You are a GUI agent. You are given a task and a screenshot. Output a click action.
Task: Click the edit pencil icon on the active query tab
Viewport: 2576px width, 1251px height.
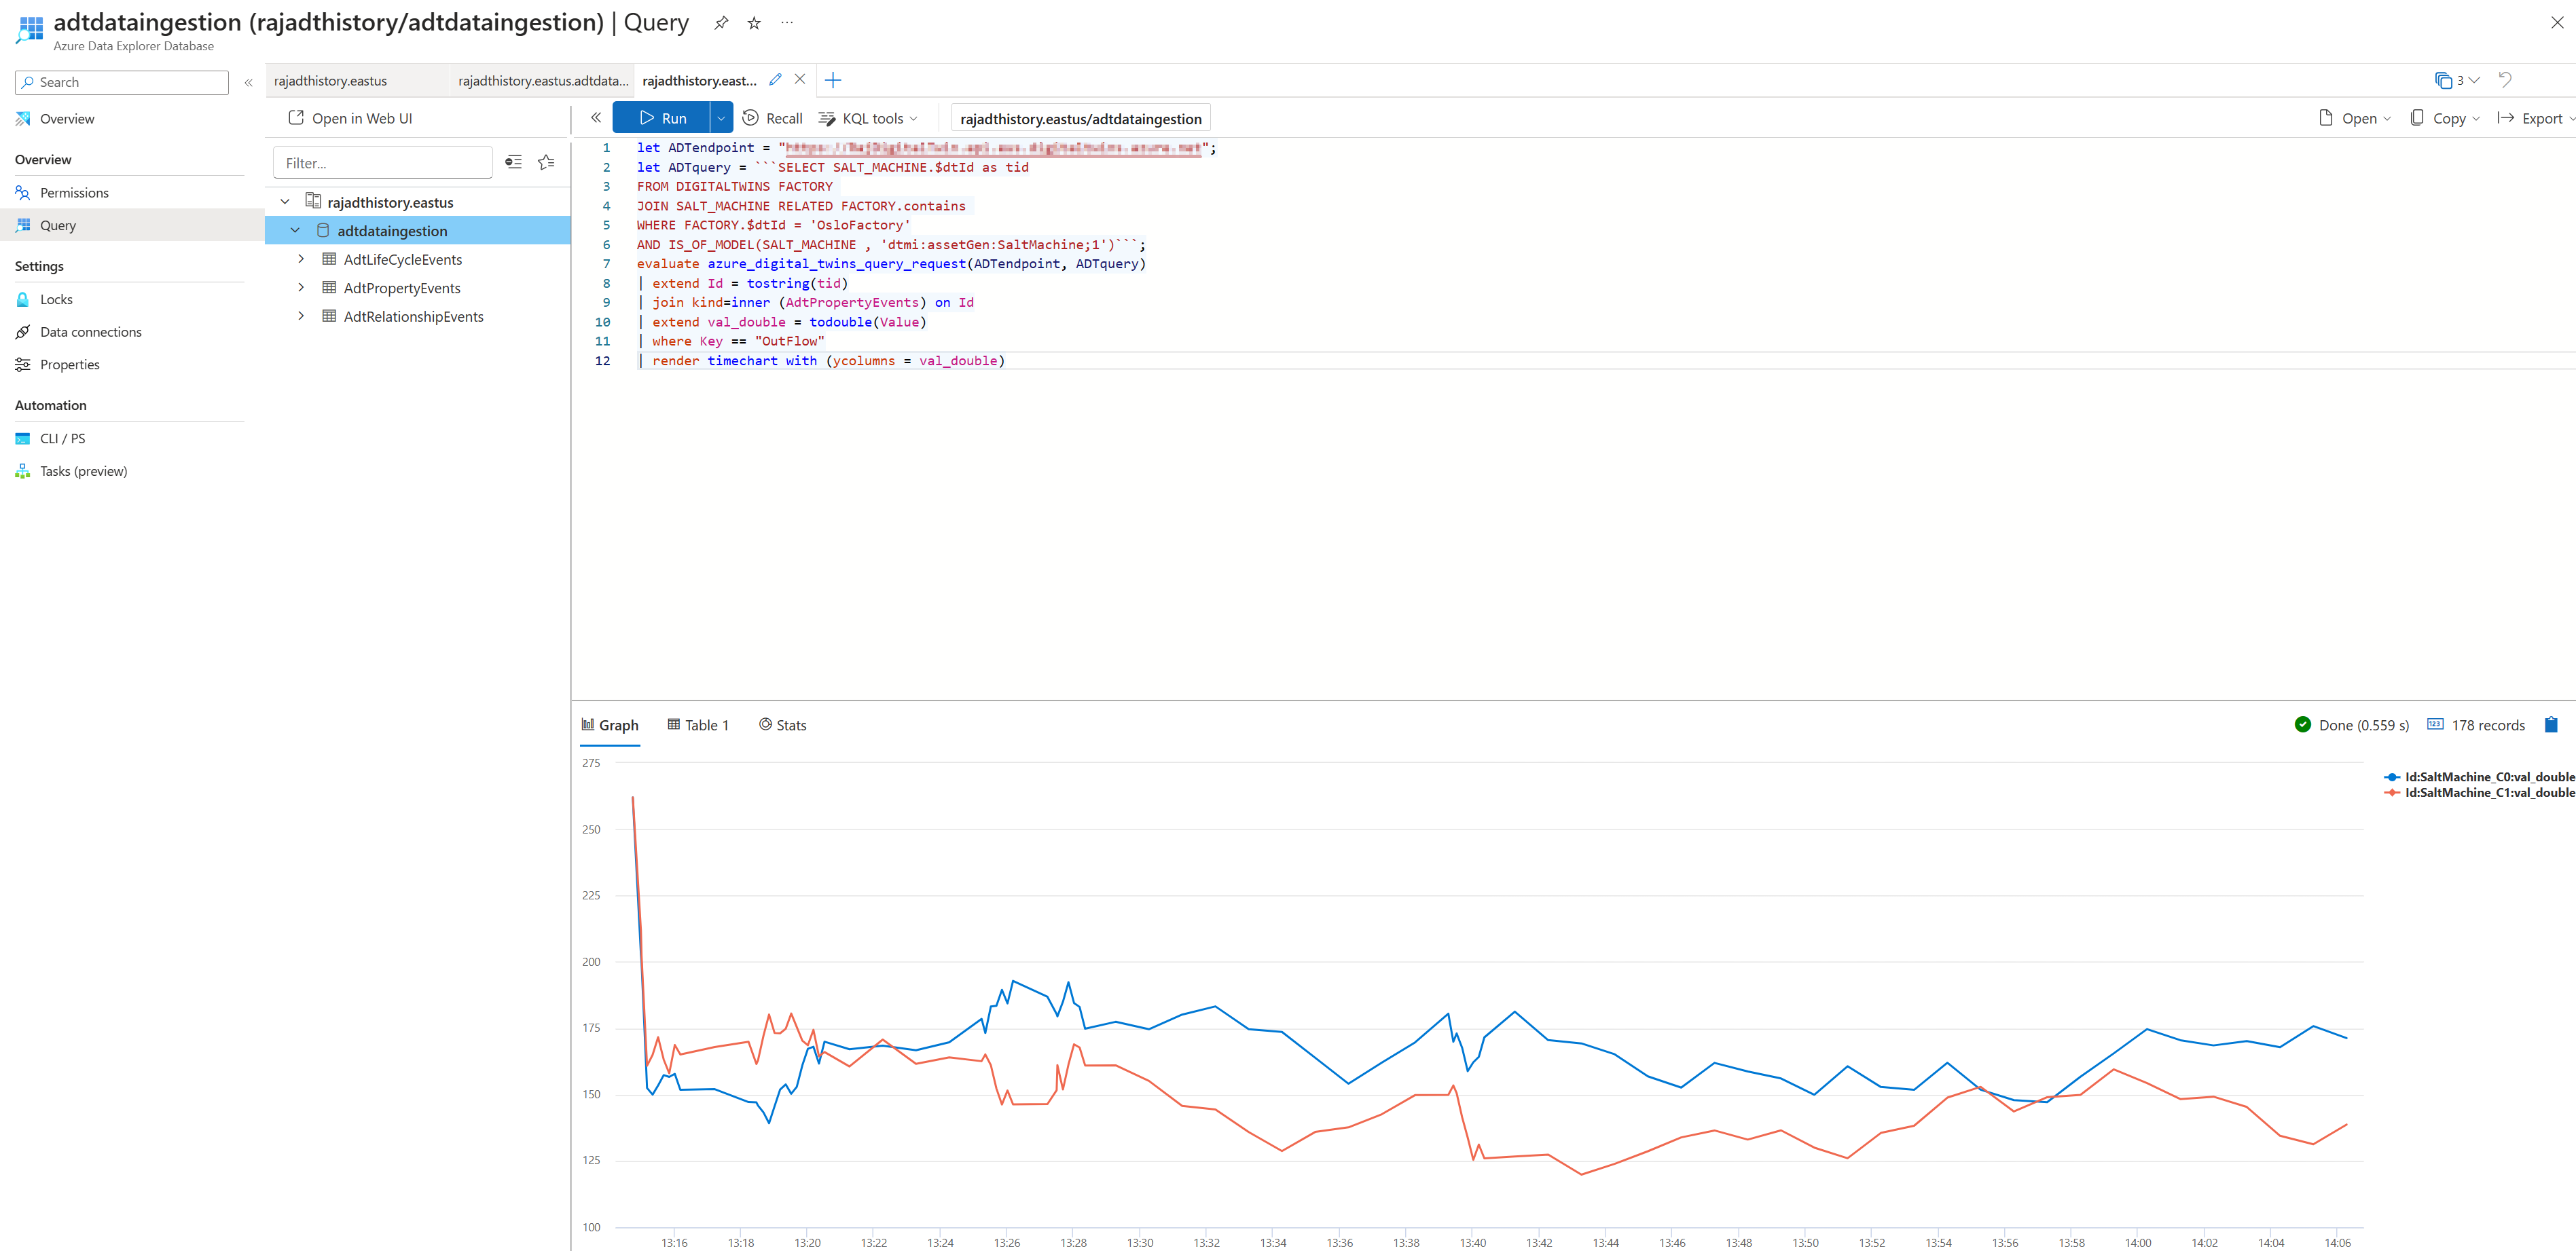click(775, 80)
